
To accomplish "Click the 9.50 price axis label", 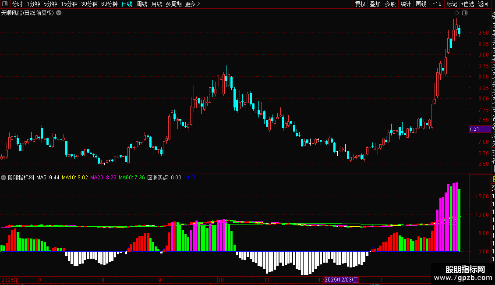I will coord(483,33).
